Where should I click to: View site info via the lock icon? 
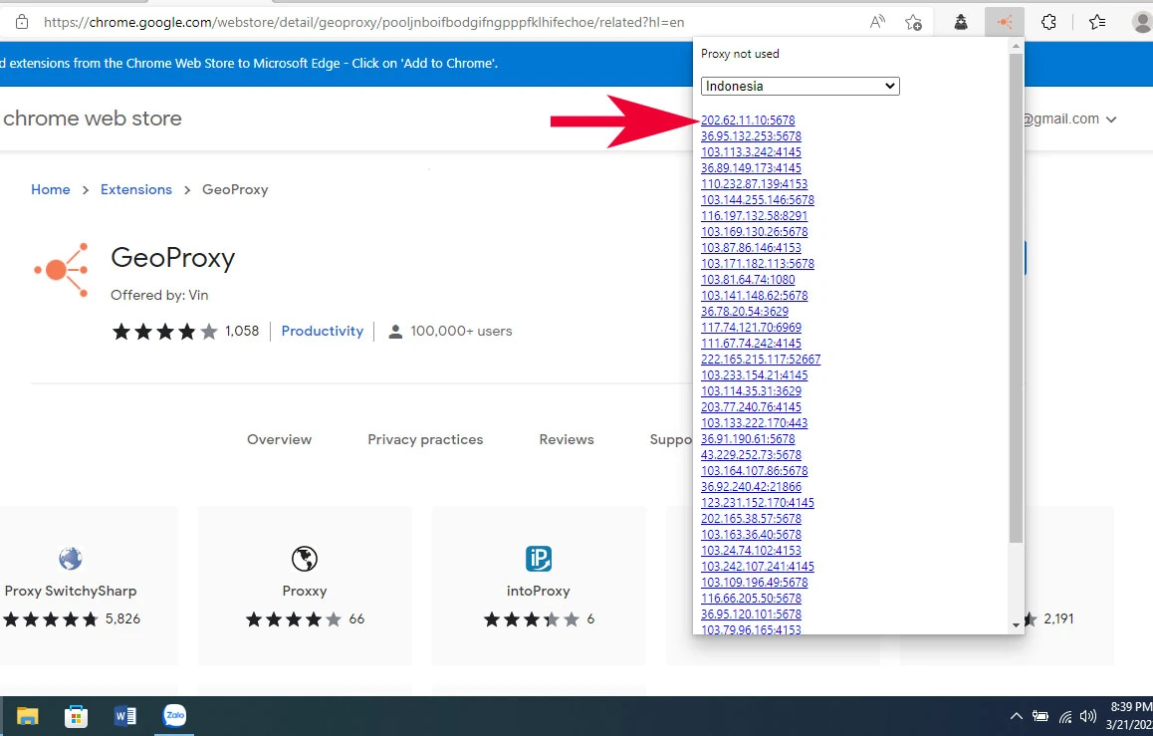[x=22, y=22]
